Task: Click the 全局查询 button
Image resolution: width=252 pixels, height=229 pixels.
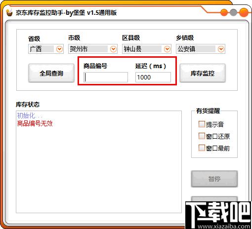Action: pos(51,73)
